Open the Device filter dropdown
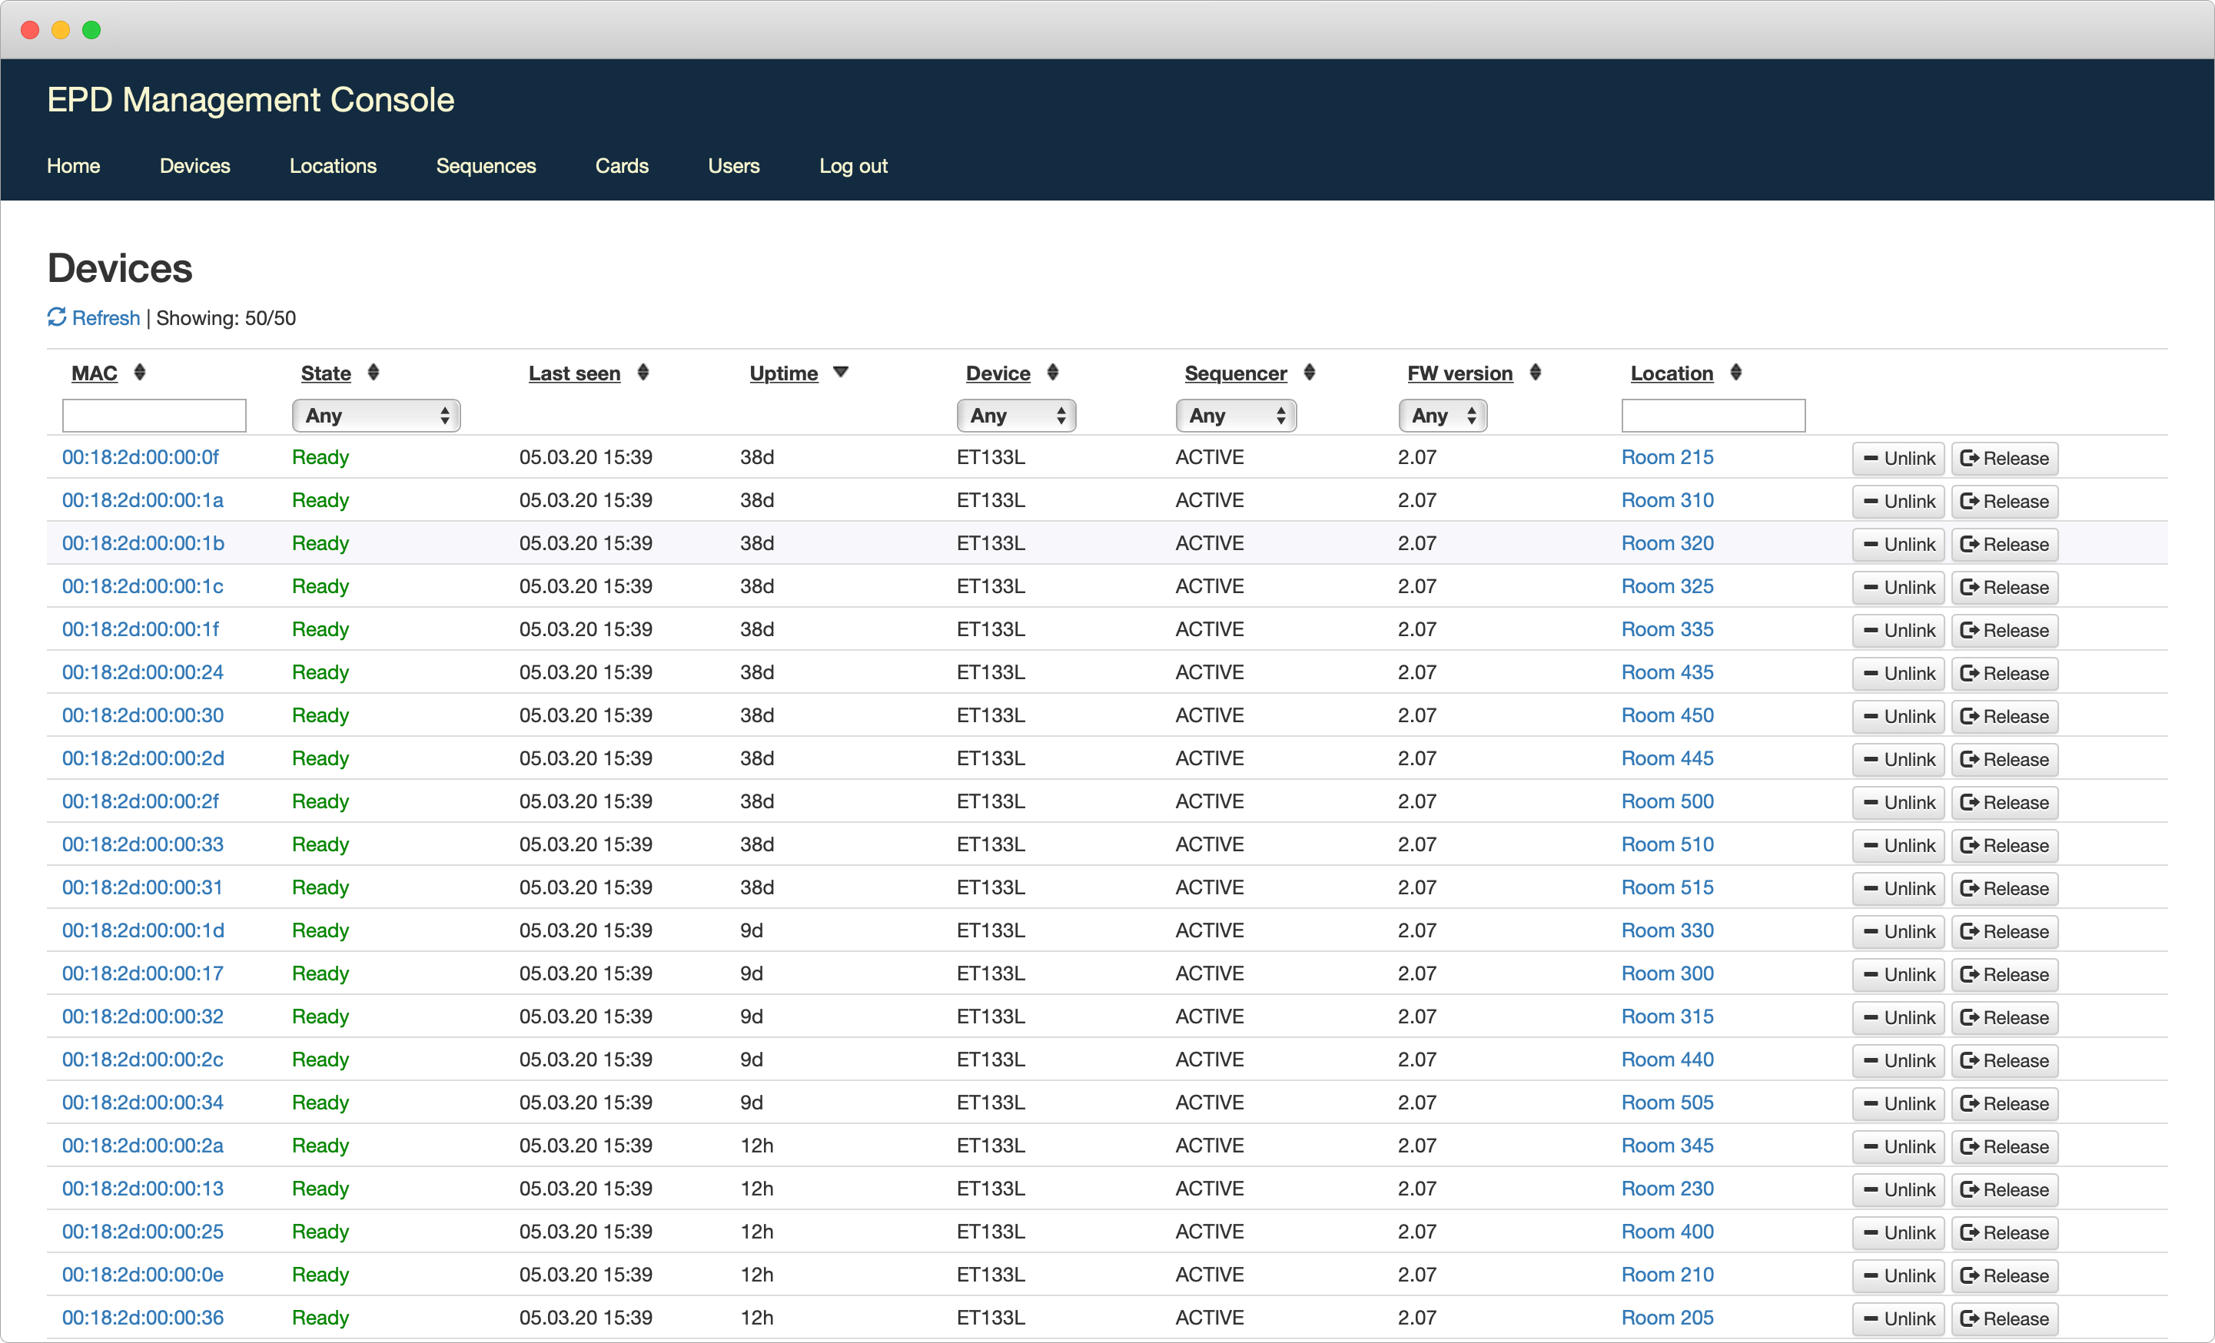The image size is (2215, 1343). coord(1016,416)
